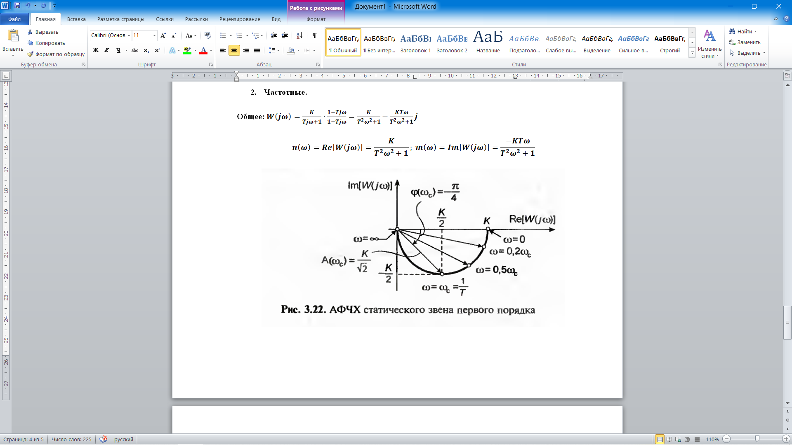The height and width of the screenshot is (445, 792).
Task: Toggle paragraph marks ¶ display
Action: coord(315,35)
